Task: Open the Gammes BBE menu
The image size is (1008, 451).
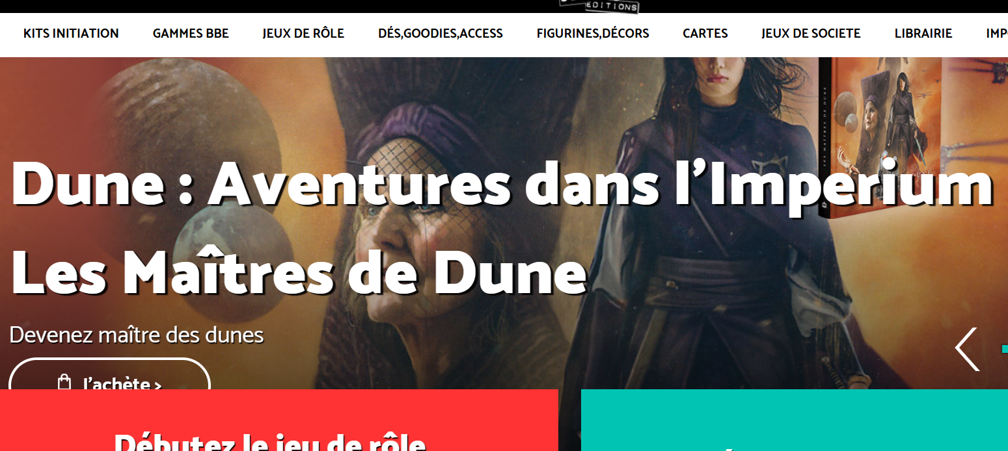Action: 191,33
